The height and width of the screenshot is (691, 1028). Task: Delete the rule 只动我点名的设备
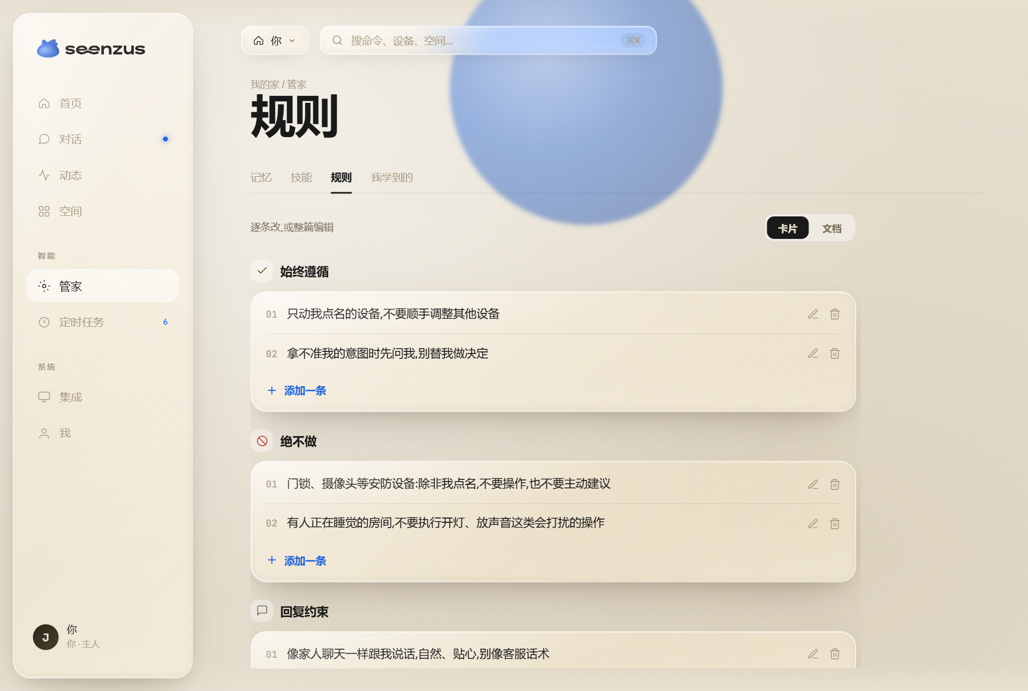(835, 314)
